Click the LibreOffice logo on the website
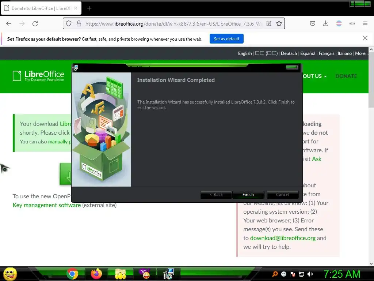Viewport: 374px width, 281px height. click(x=38, y=76)
